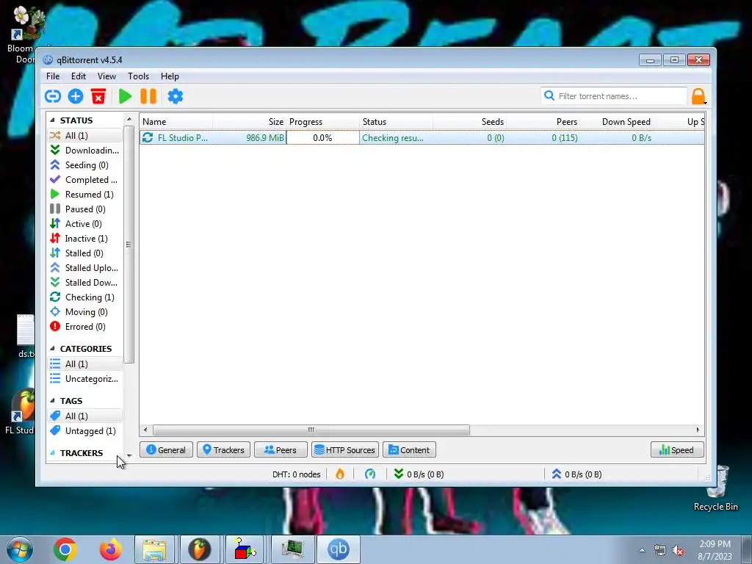Switch to the General tab
Image resolution: width=752 pixels, height=564 pixels.
[166, 450]
